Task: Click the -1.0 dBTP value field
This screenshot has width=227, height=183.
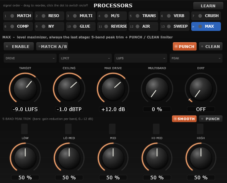Action: [x=69, y=109]
